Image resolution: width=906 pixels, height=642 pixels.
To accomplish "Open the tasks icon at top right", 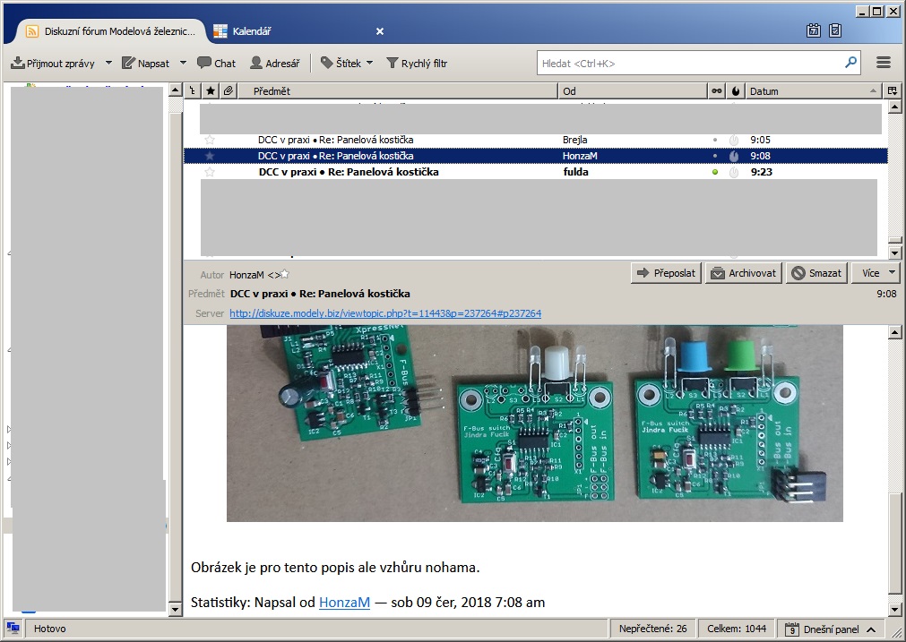I will click(x=835, y=31).
